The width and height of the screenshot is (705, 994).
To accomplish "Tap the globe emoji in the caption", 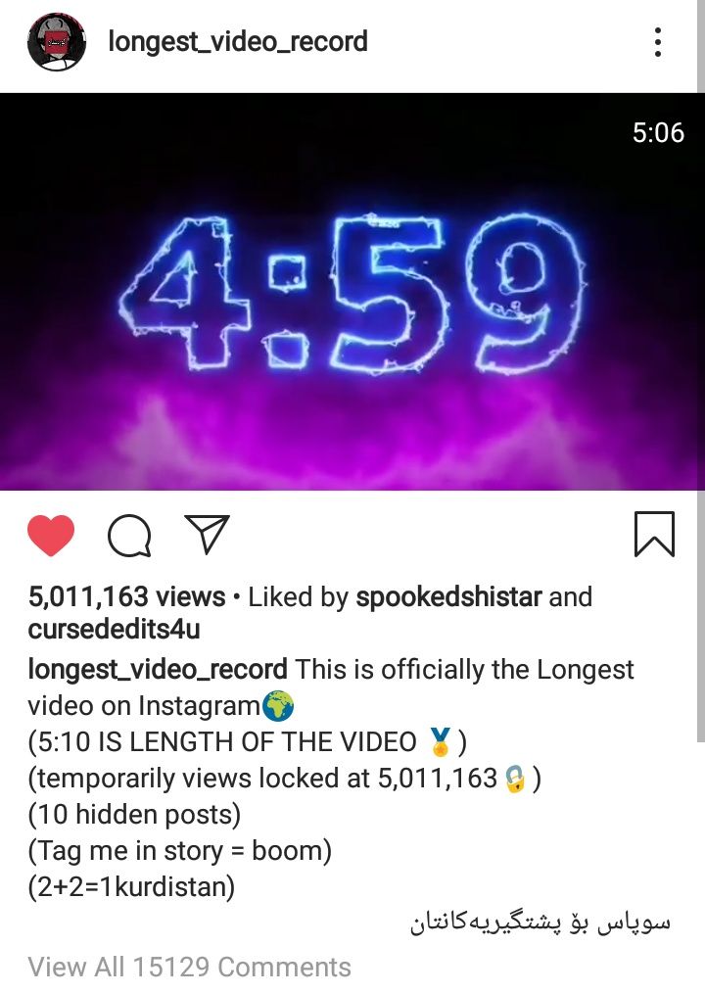I will click(x=278, y=706).
